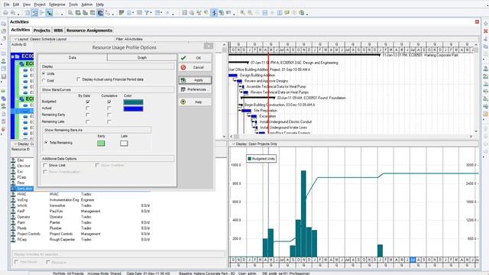This screenshot has height=275, width=489.
Task: Click the EC00 project folder icon
Action: [18, 57]
